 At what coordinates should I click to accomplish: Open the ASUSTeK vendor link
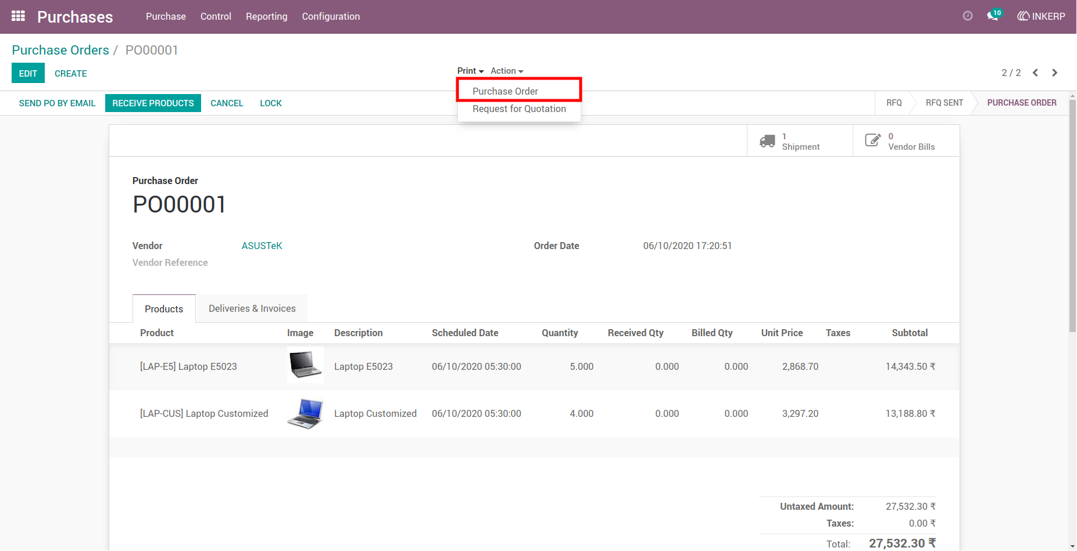pos(262,246)
